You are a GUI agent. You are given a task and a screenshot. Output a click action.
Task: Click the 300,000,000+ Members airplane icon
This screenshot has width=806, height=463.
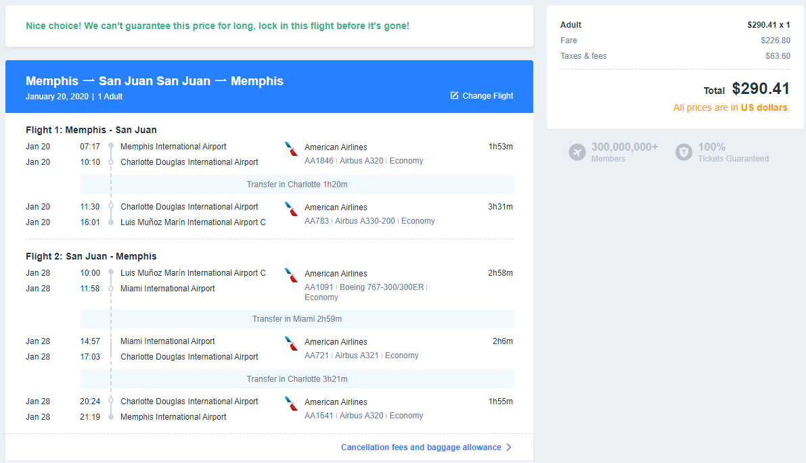(x=577, y=153)
